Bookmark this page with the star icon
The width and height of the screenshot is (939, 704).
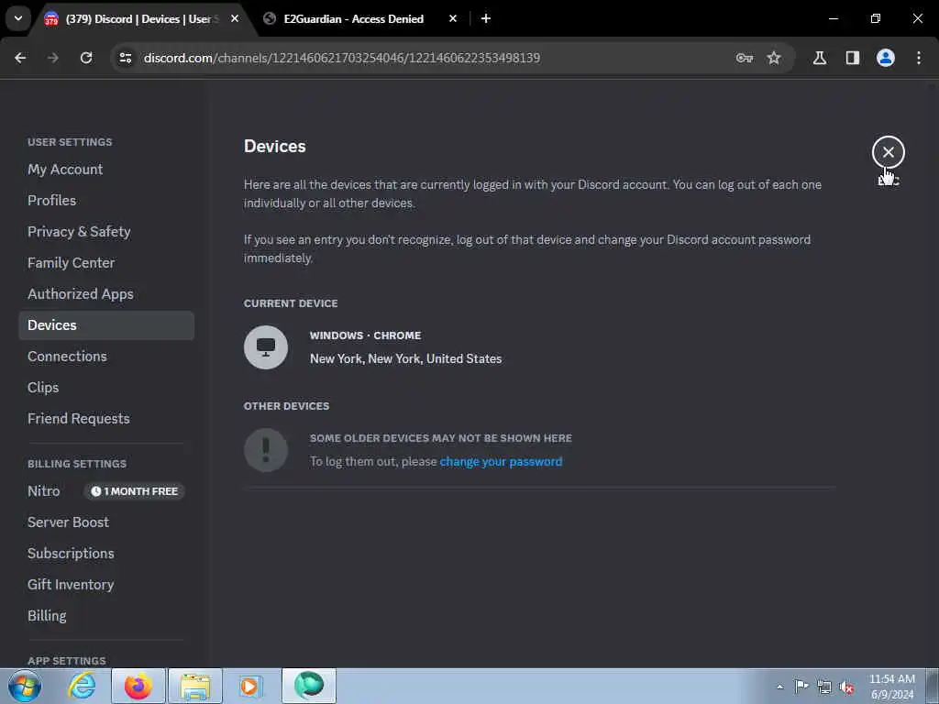pos(774,58)
